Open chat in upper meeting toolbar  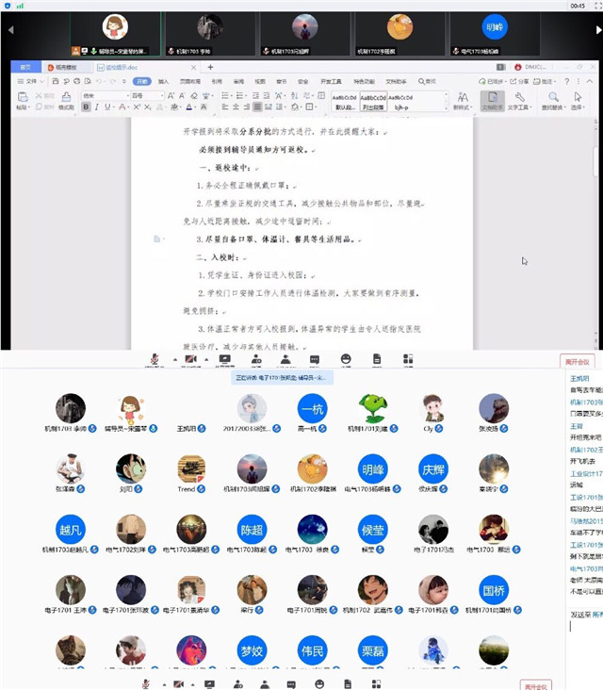315,359
